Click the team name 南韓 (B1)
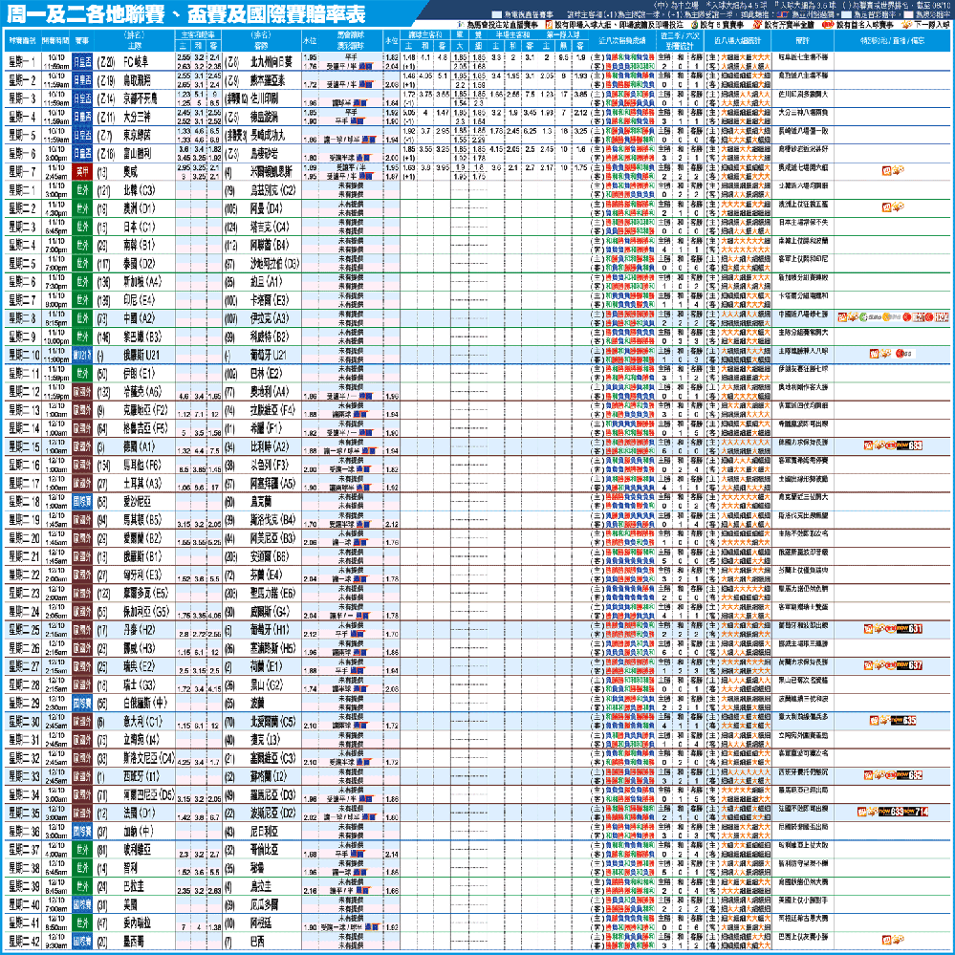The width and height of the screenshot is (955, 955). coord(139,245)
